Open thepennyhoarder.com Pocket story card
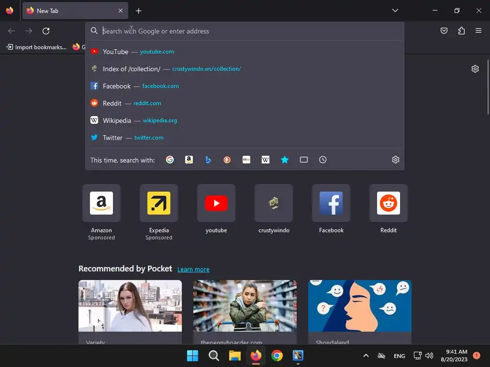 point(245,312)
